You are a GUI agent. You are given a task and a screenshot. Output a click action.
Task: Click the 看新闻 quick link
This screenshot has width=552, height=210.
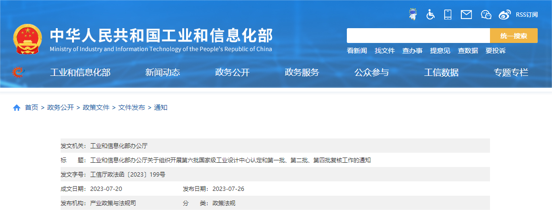coord(357,51)
